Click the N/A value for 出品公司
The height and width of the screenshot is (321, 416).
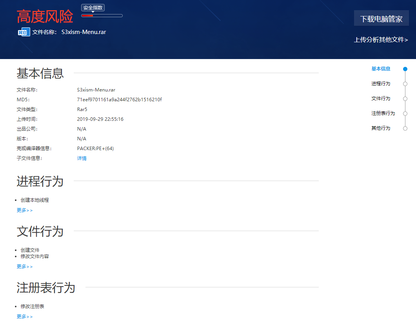point(82,129)
